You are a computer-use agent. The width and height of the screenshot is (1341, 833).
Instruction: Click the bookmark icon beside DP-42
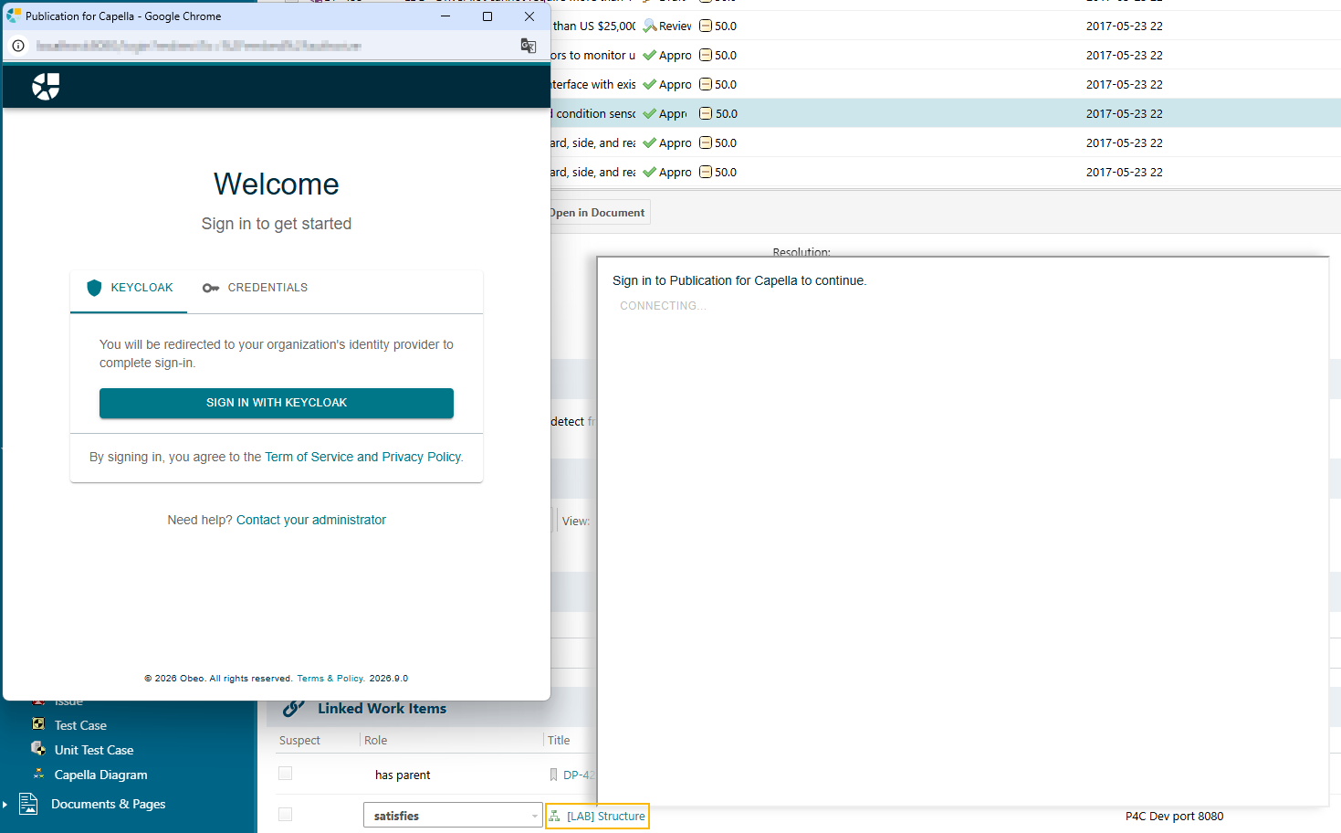(553, 775)
